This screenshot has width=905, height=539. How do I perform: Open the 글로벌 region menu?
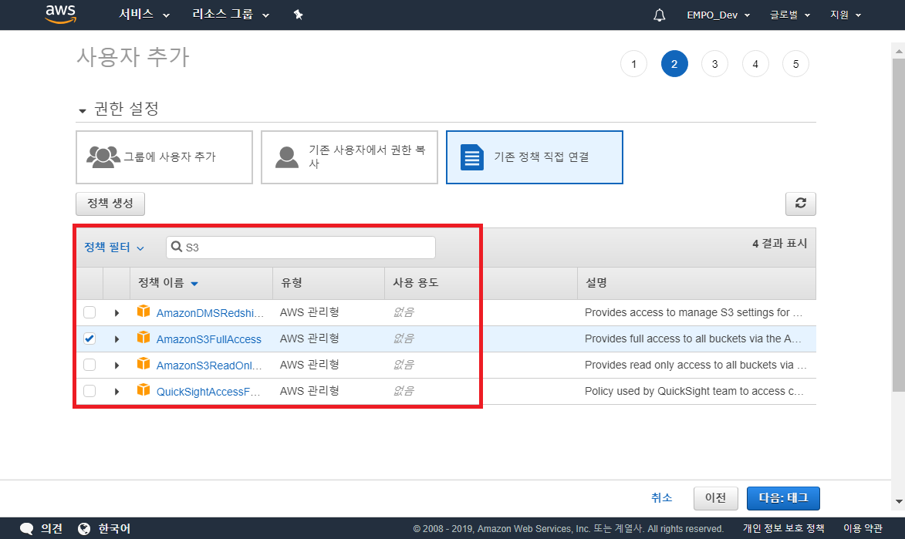click(x=789, y=15)
